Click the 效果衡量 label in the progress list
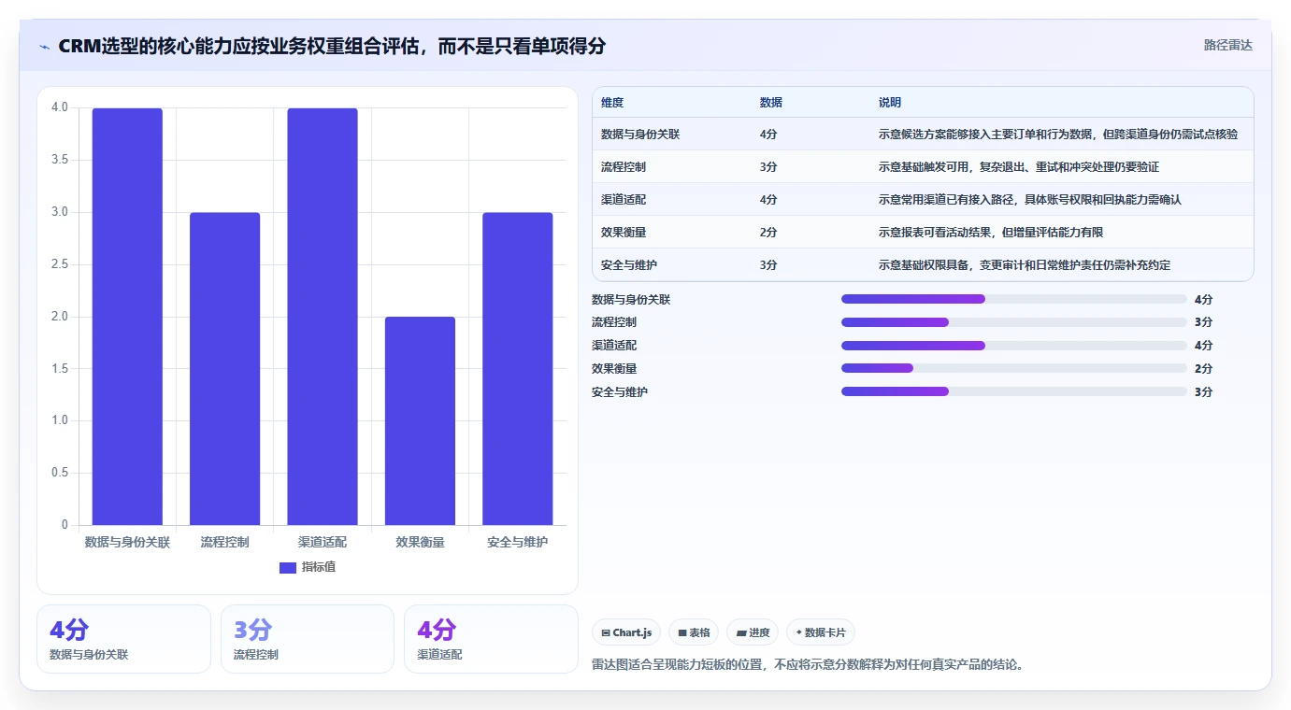 (614, 369)
